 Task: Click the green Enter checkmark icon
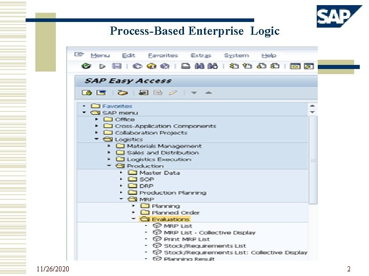pyautogui.click(x=86, y=66)
